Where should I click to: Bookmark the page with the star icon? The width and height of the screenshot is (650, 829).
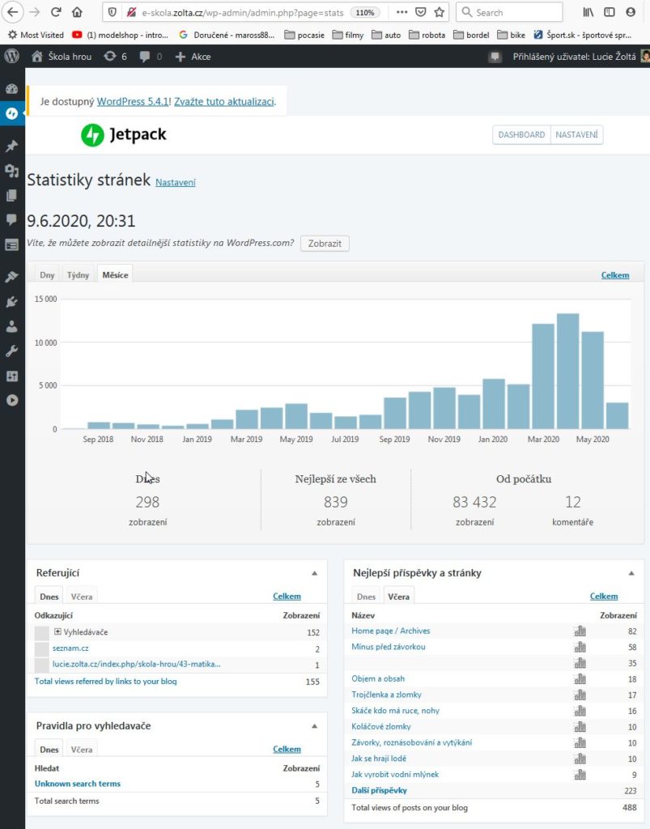(x=440, y=12)
